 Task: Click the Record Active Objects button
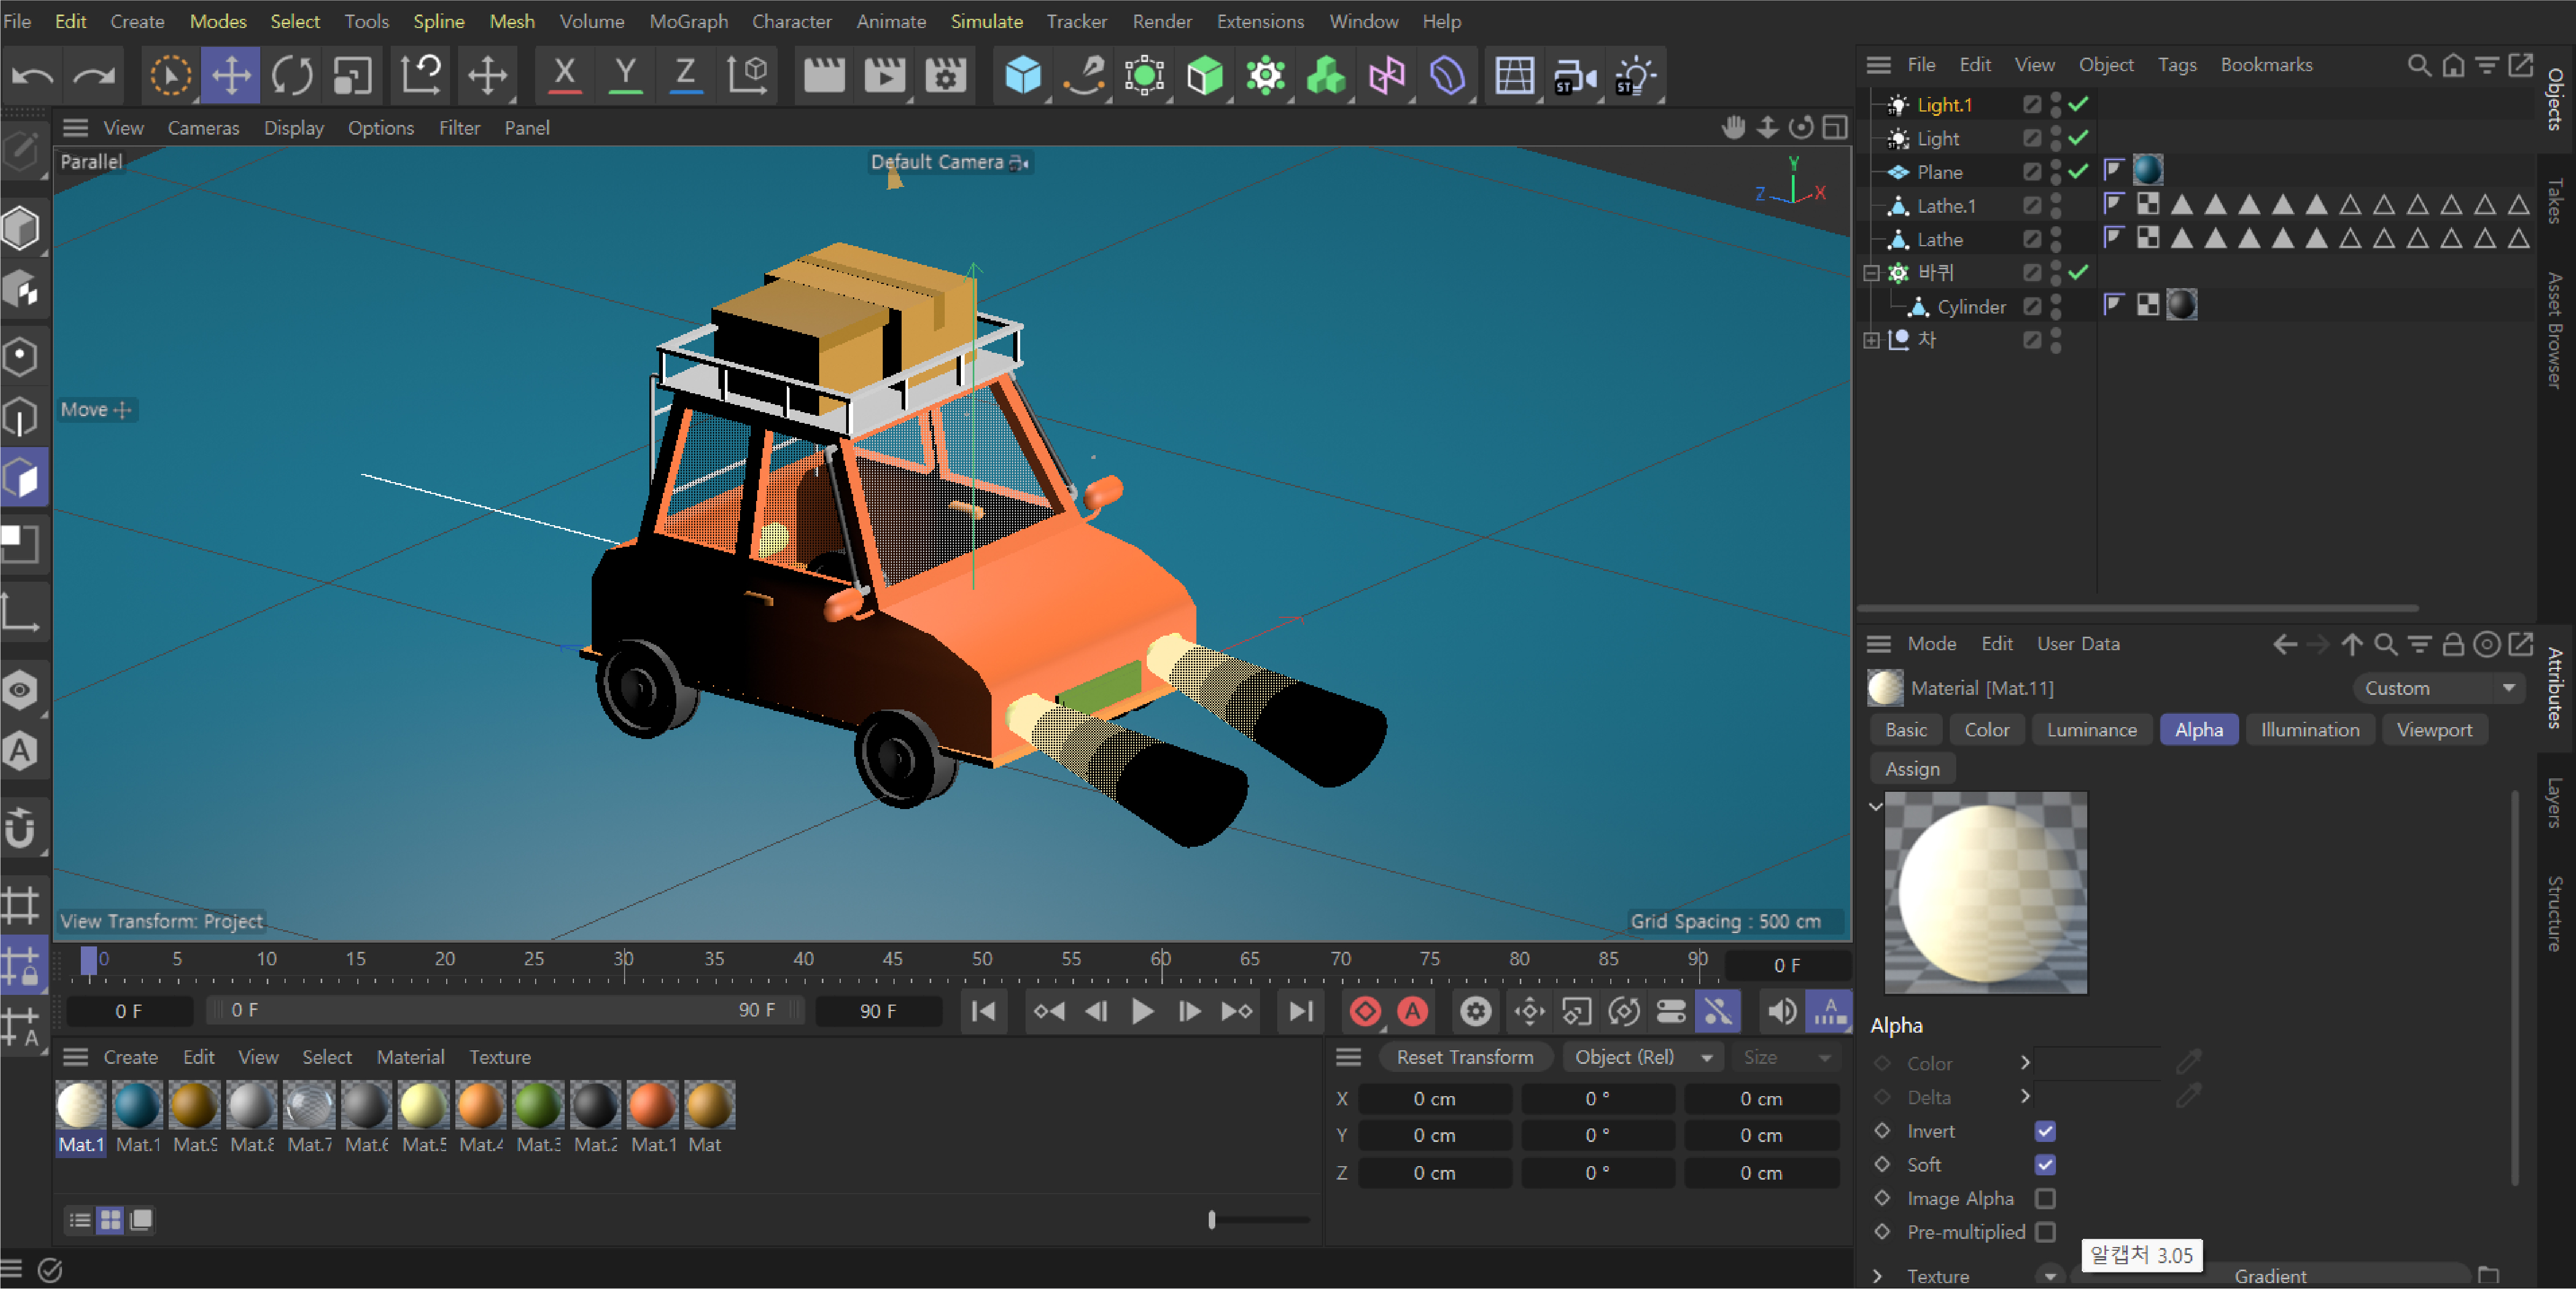click(1364, 1011)
